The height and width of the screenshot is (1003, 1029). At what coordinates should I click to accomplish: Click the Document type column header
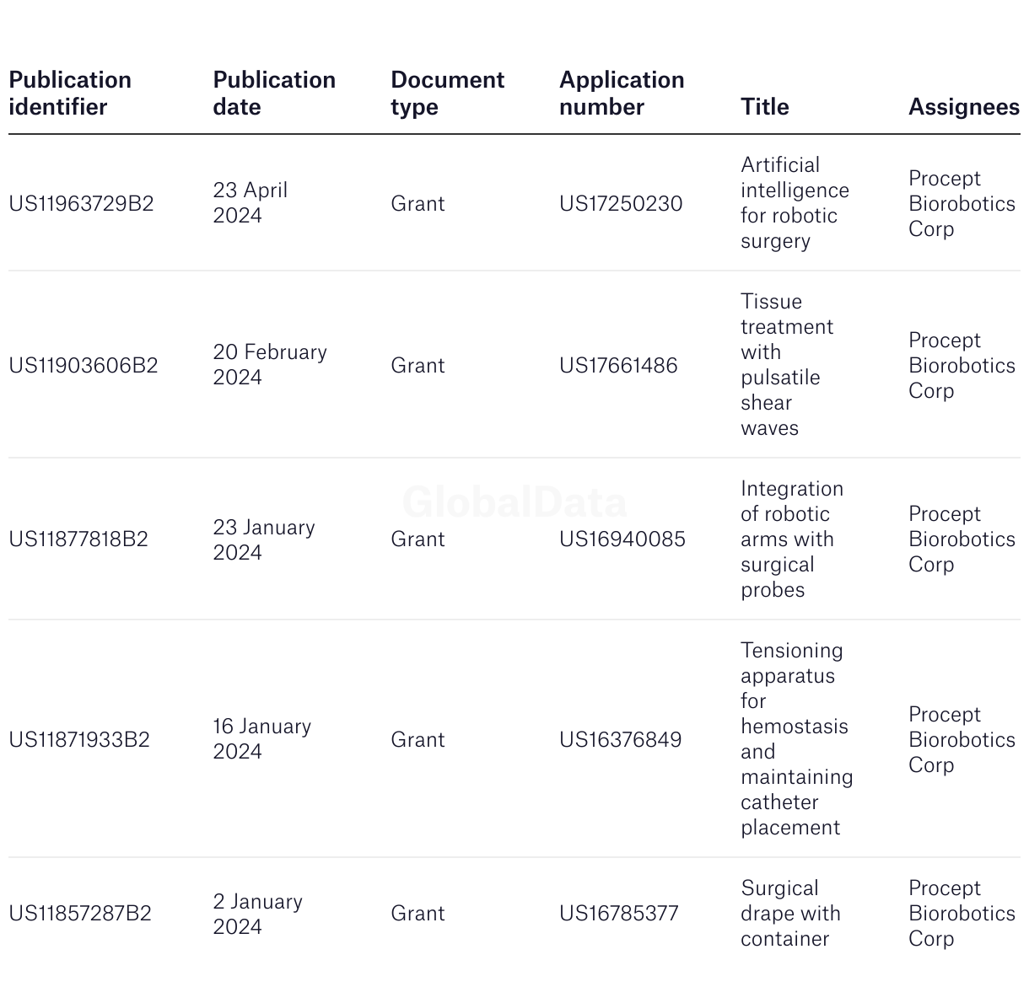pos(447,94)
